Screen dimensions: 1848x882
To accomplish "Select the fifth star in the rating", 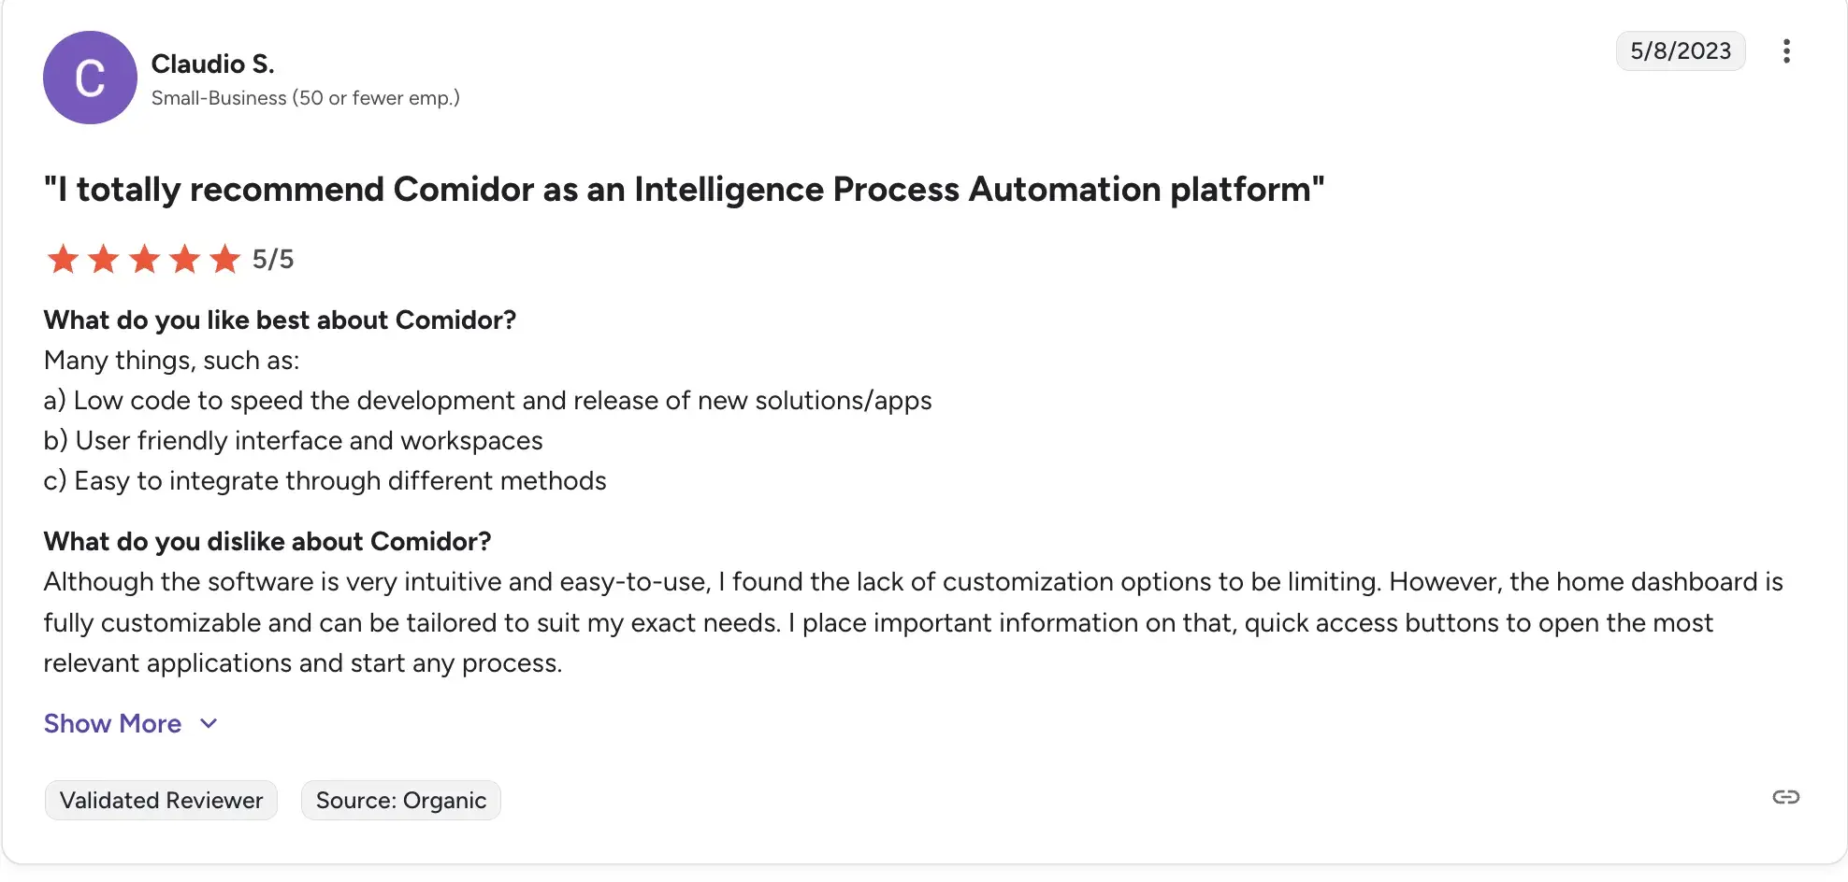I will pyautogui.click(x=226, y=259).
